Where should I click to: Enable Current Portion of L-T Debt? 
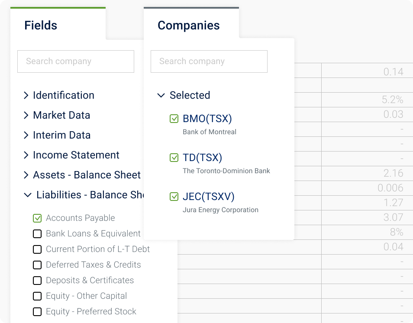(x=37, y=249)
